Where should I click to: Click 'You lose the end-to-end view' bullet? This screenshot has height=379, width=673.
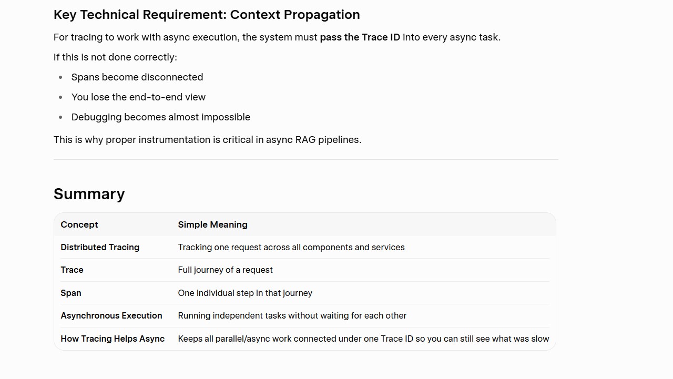(x=138, y=97)
